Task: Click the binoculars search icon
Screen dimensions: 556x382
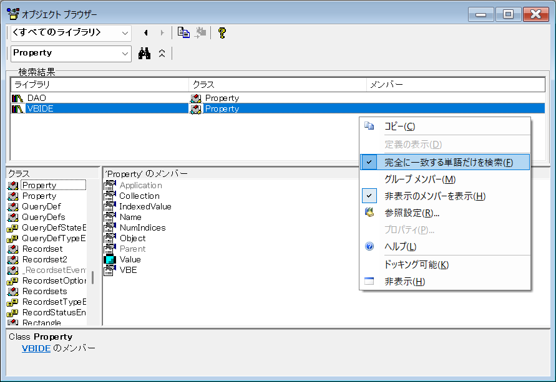Action: 144,54
